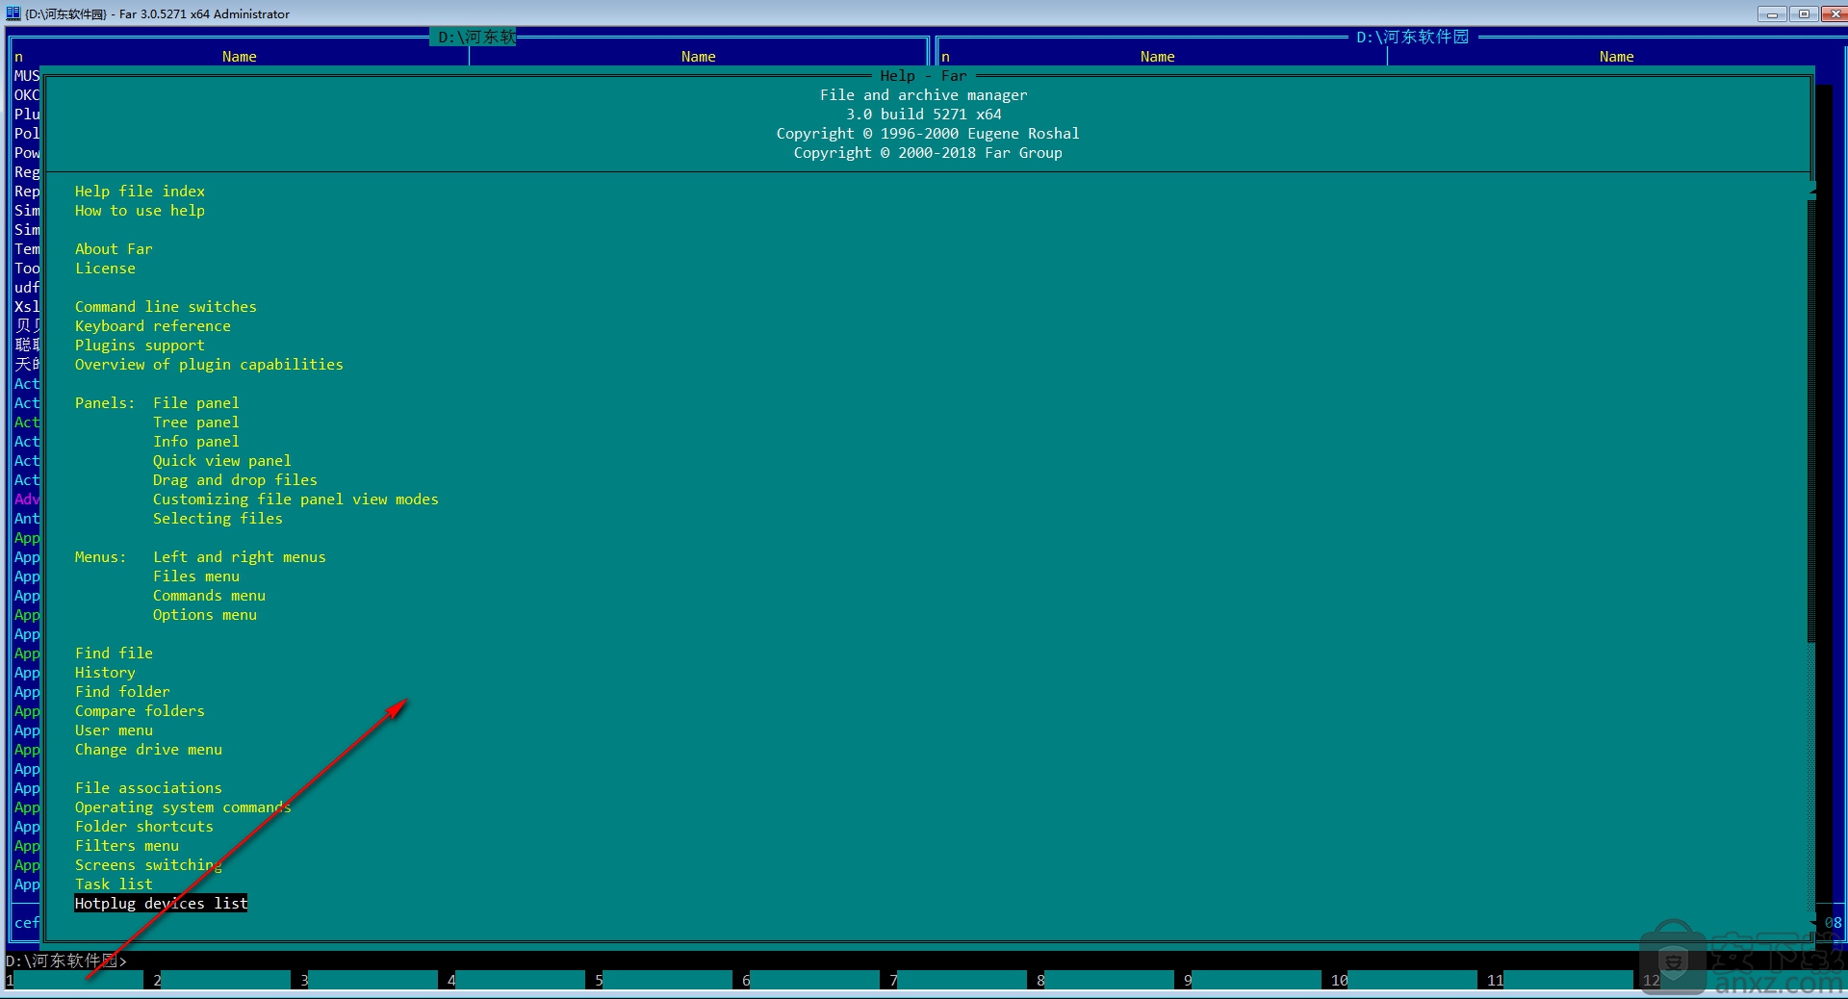Click function key bar slot 6
This screenshot has height=999, width=1848.
(810, 980)
